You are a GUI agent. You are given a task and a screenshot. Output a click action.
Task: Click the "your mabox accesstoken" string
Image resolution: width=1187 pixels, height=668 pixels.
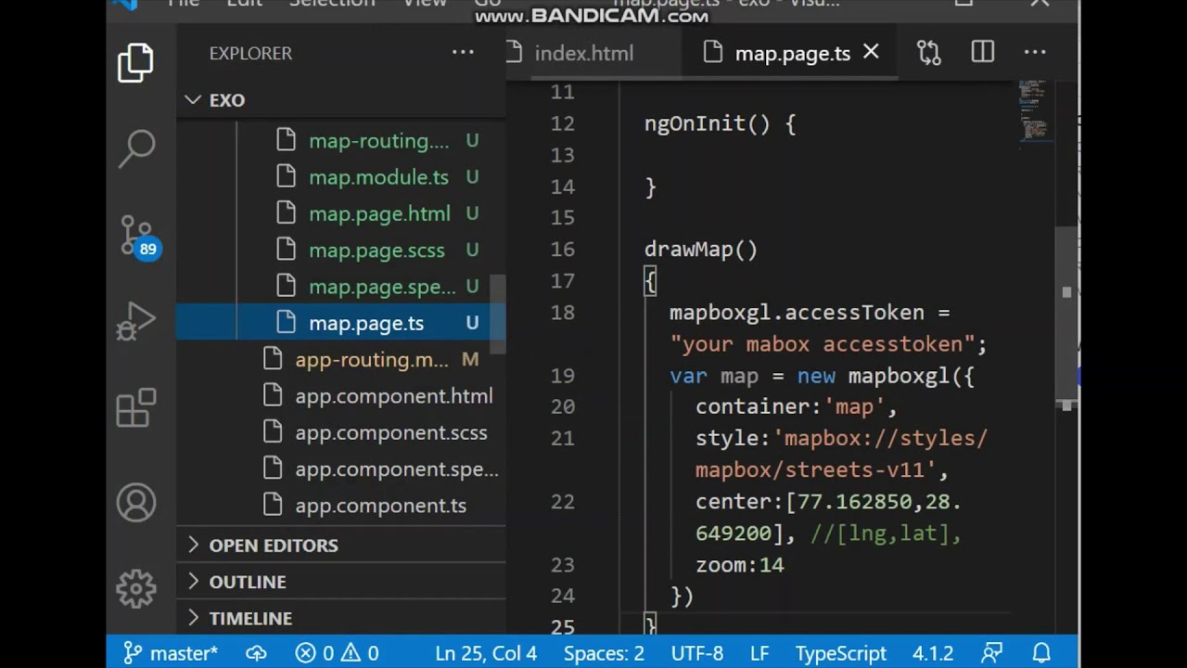click(822, 344)
